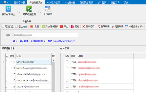The width and height of the screenshot is (146, 92).
Task: Clear all results via 清空结果 icon
Action: coord(113,26)
